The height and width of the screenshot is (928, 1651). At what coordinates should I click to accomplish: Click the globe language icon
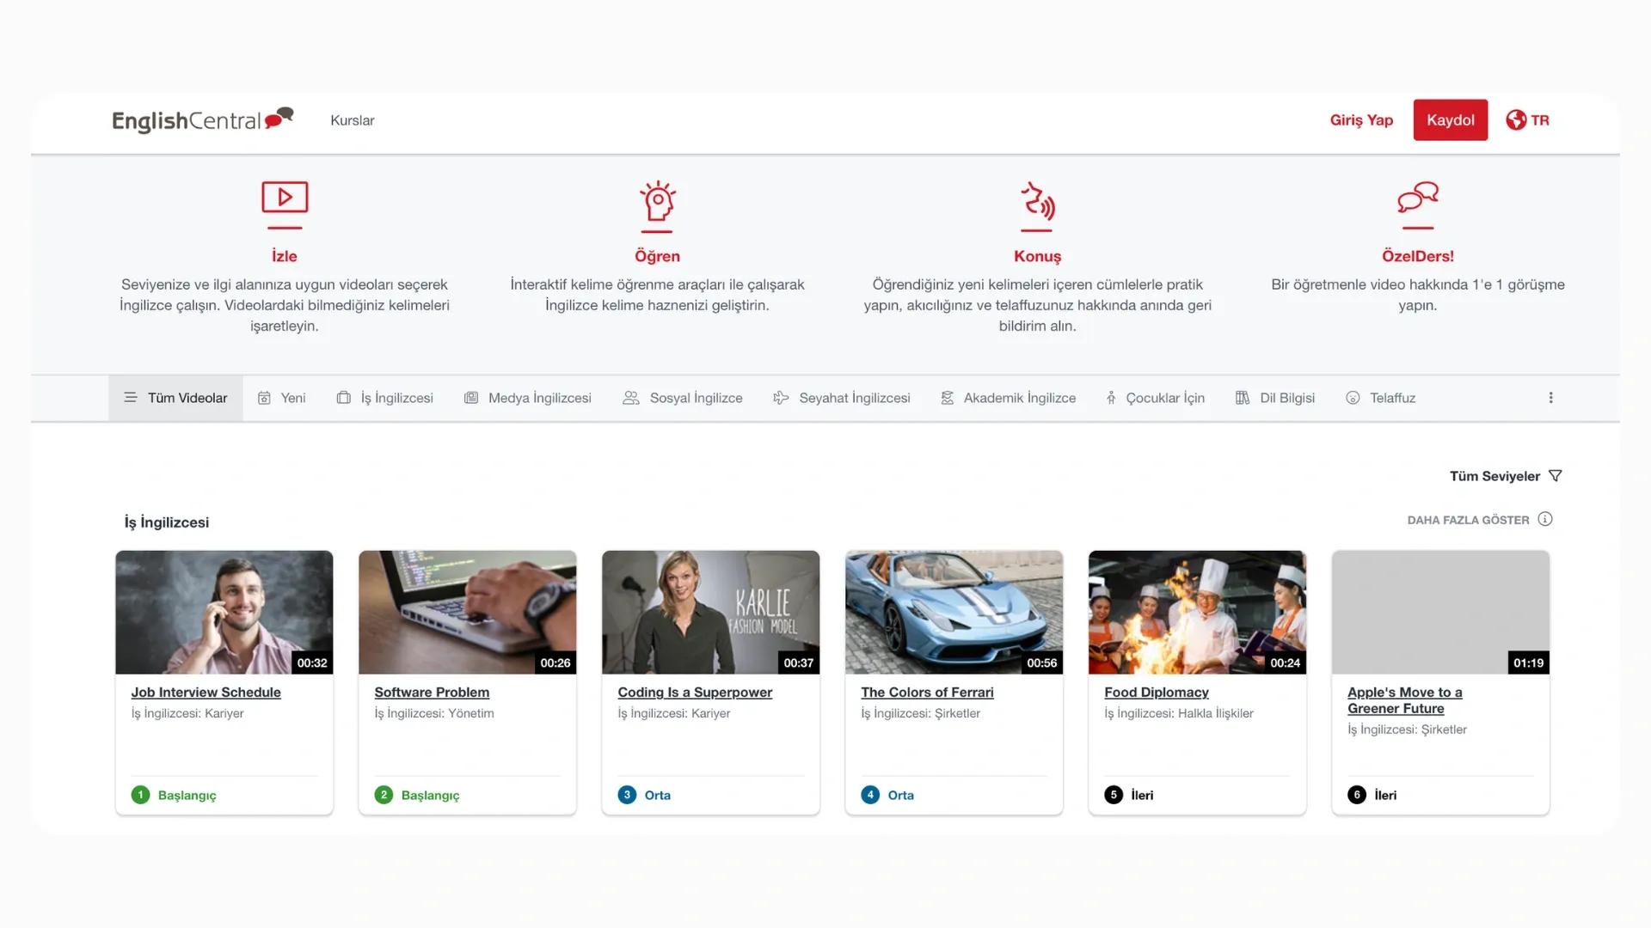tap(1516, 120)
